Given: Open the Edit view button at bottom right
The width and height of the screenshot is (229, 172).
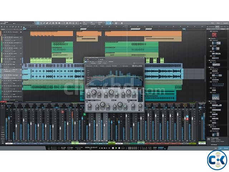Looking at the screenshot, I should tap(215, 148).
